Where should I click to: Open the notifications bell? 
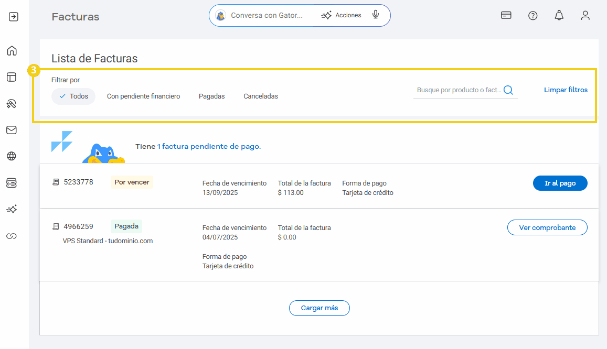point(559,16)
